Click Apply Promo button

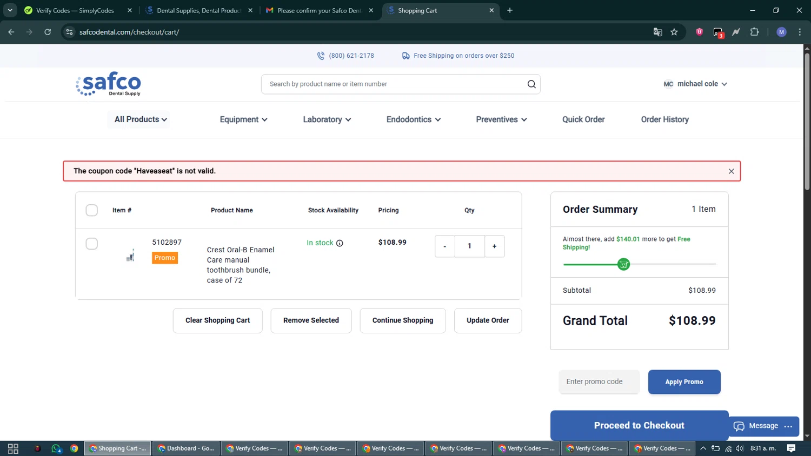684,382
